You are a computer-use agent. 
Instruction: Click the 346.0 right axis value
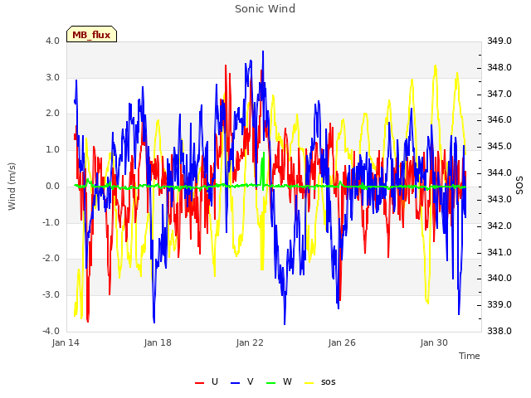coord(499,119)
